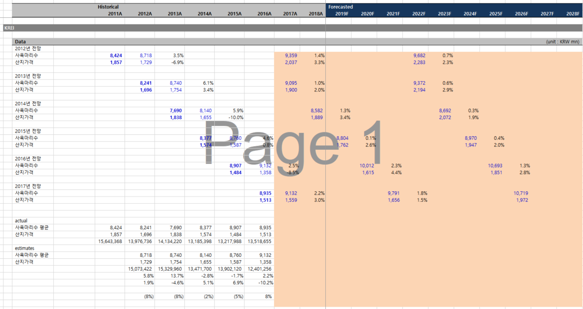Select the (unit : KRW mn) note
Screen dimensions: 583x309
(x=562, y=42)
